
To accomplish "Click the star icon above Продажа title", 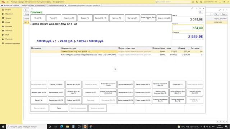I will click(32, 9).
